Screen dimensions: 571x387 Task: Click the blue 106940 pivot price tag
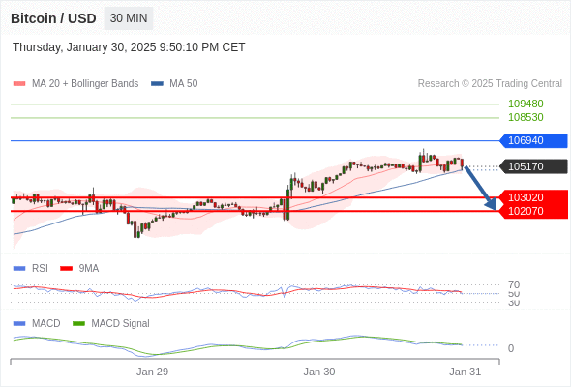coord(533,140)
